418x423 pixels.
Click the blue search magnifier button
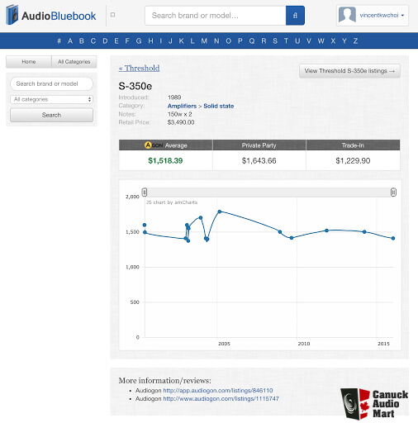(295, 16)
